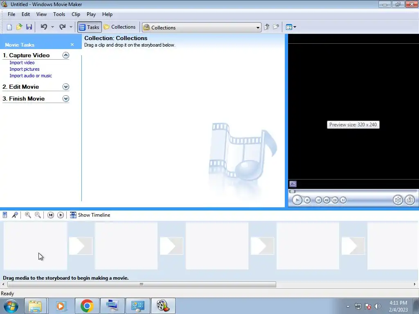
Task: Rewind the storyboard
Action: [50, 215]
